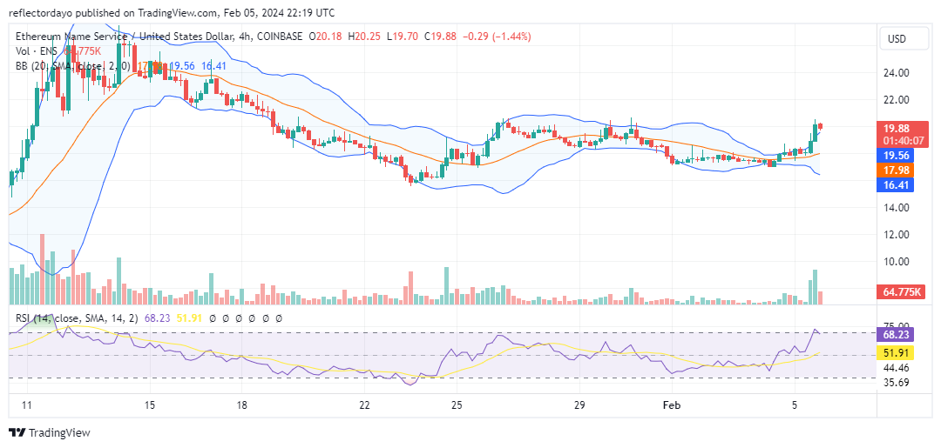Click the date label 29 on time axis
941x448 pixels.
point(579,405)
